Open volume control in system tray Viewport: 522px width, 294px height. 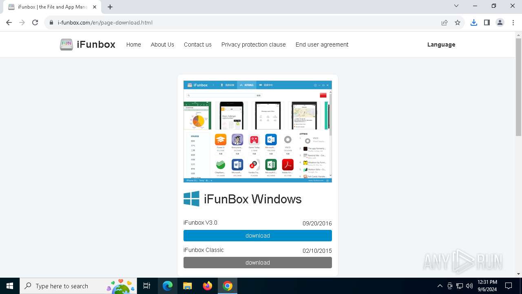[x=469, y=286]
